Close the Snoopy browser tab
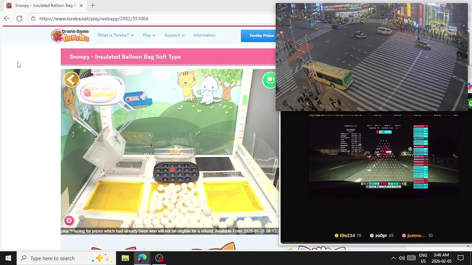 coord(81,6)
